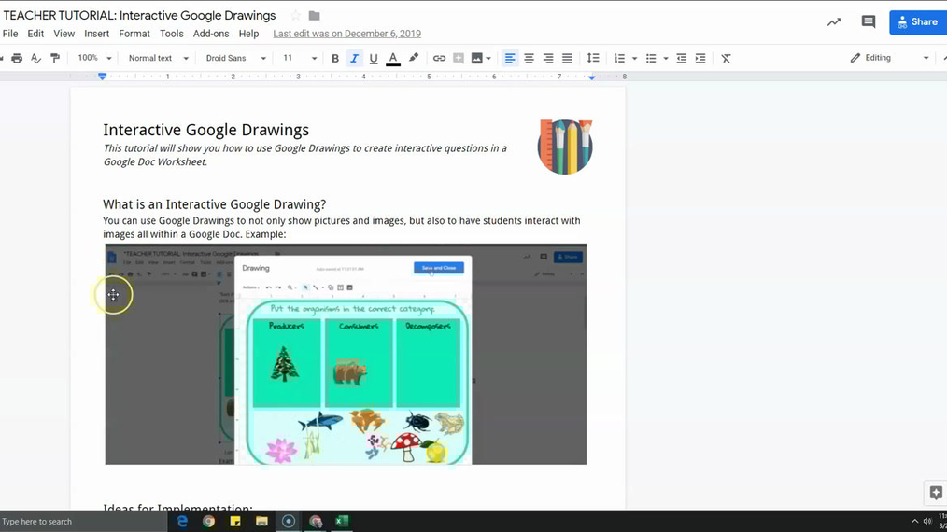Screen dimensions: 947x532
Task: Click the highlight color pen icon
Action: (414, 58)
